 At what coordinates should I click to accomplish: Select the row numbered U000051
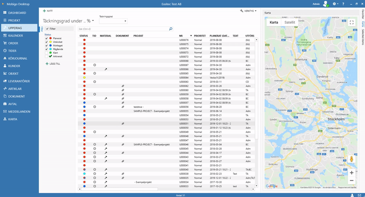point(166,124)
